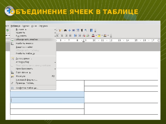Open highlighting color dropdown arrow
The height and width of the screenshot is (124, 166).
click(102, 35)
